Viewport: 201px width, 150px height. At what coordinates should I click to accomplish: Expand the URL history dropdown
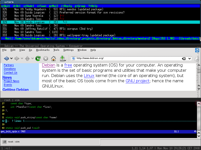tap(190, 58)
